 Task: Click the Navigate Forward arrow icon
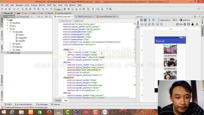pyautogui.click(x=47, y=9)
